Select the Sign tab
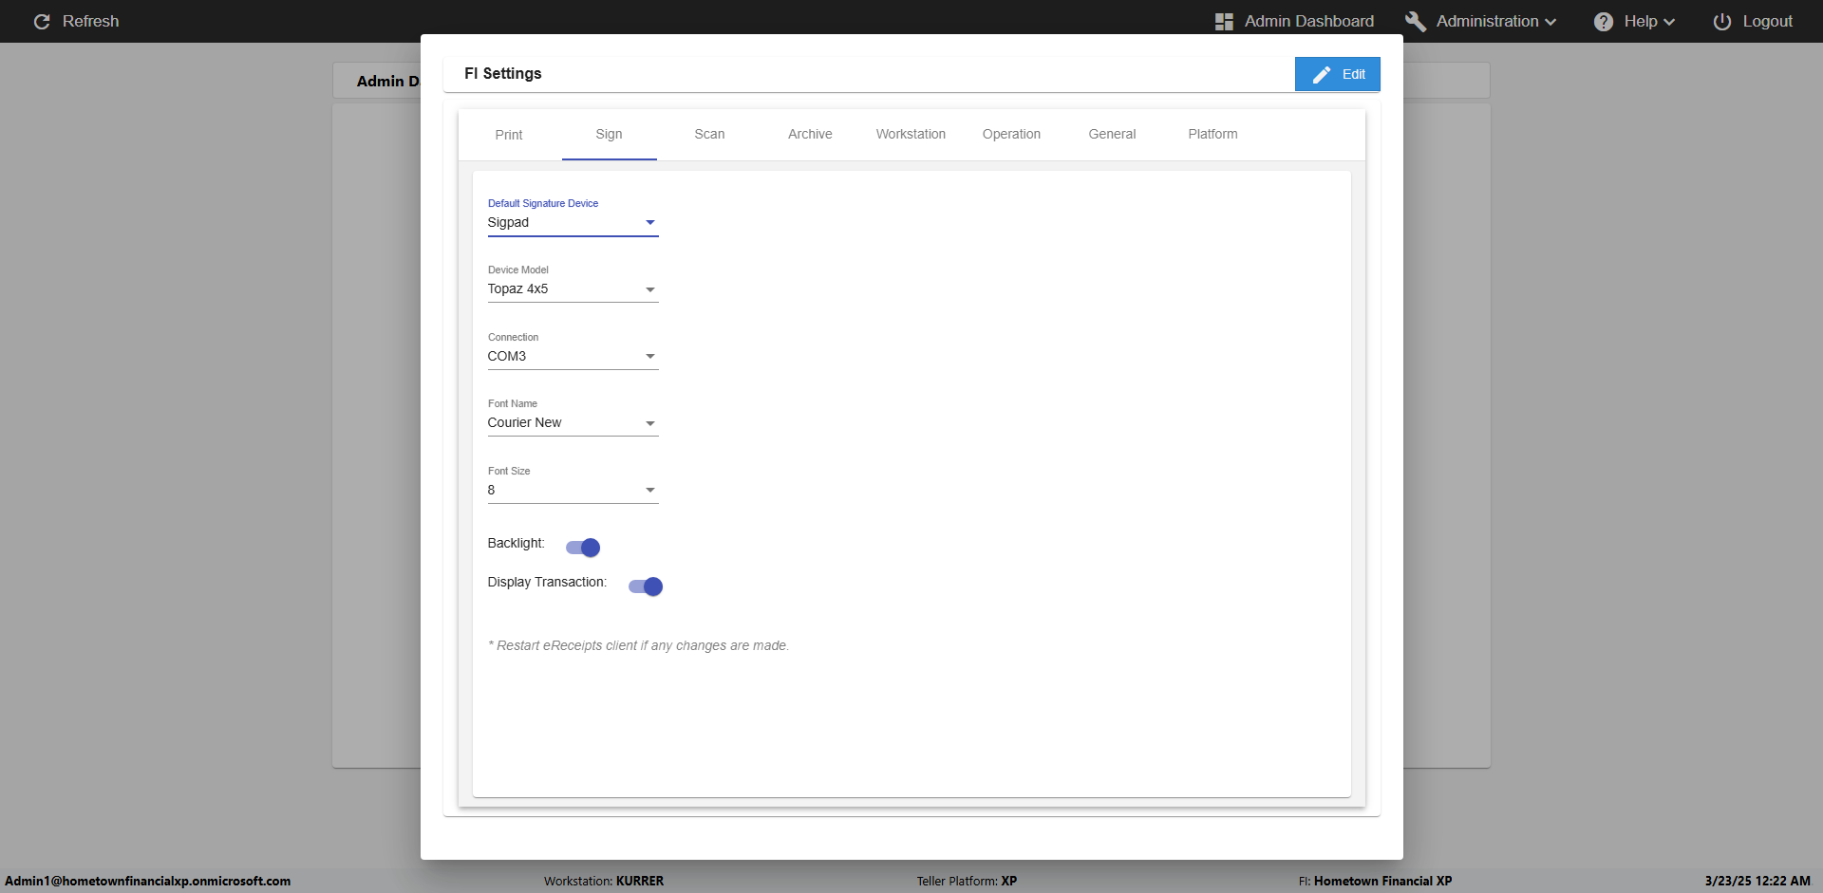This screenshot has width=1823, height=893. [x=609, y=134]
